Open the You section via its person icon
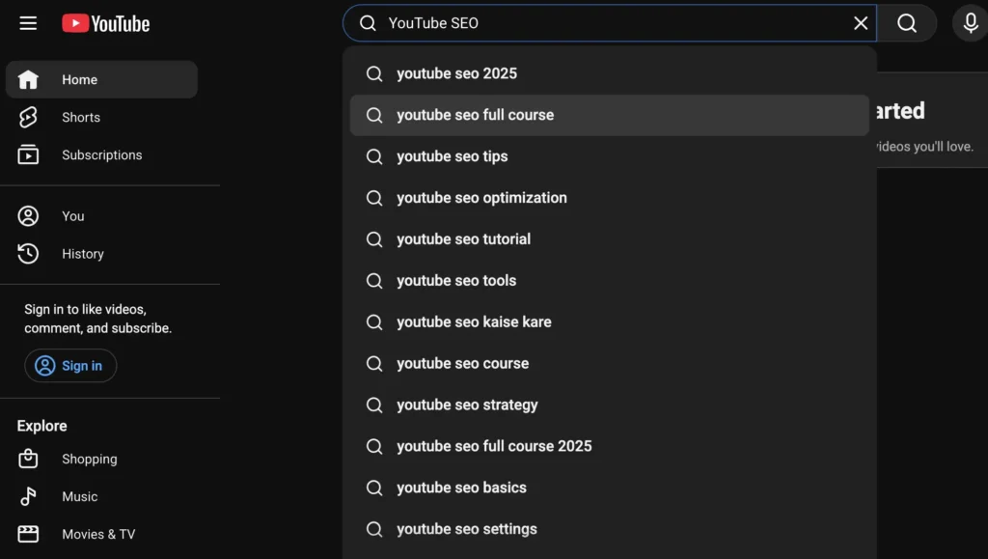The image size is (988, 559). [28, 215]
